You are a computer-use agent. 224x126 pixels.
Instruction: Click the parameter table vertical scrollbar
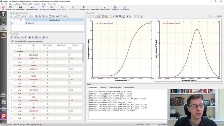[x=83, y=54]
